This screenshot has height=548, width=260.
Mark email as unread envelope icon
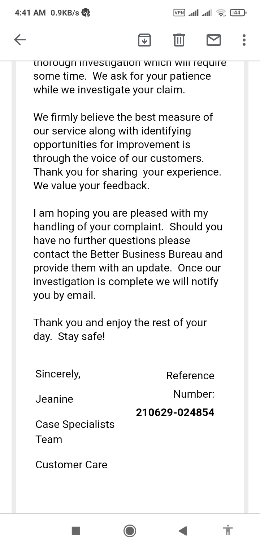click(x=214, y=40)
